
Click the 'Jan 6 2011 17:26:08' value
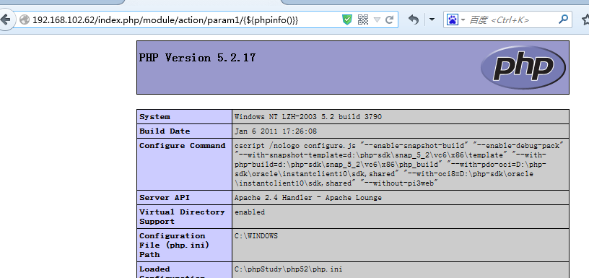(x=276, y=131)
